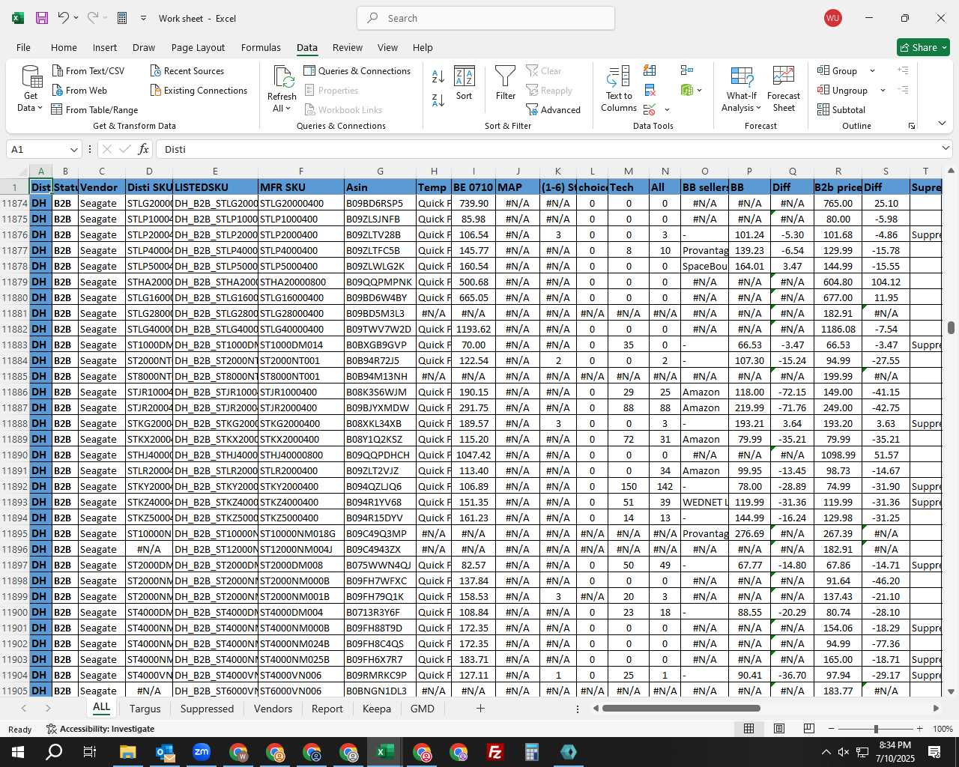Import data From Web
This screenshot has height=767, width=959.
(x=79, y=91)
